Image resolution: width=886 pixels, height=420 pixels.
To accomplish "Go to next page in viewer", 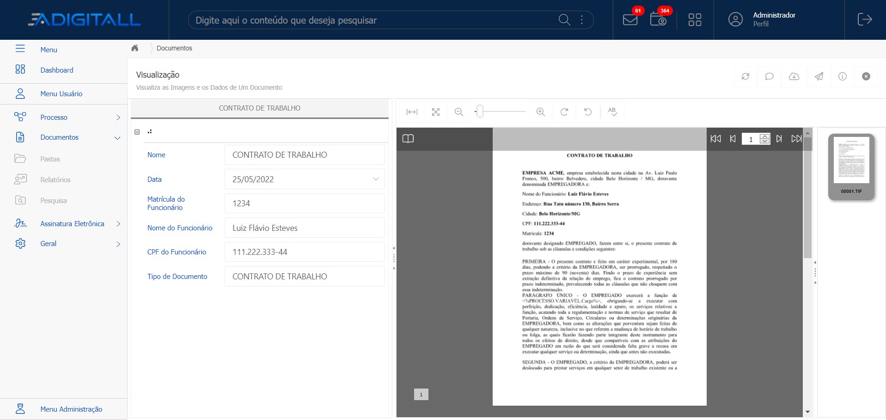I will pos(779,139).
